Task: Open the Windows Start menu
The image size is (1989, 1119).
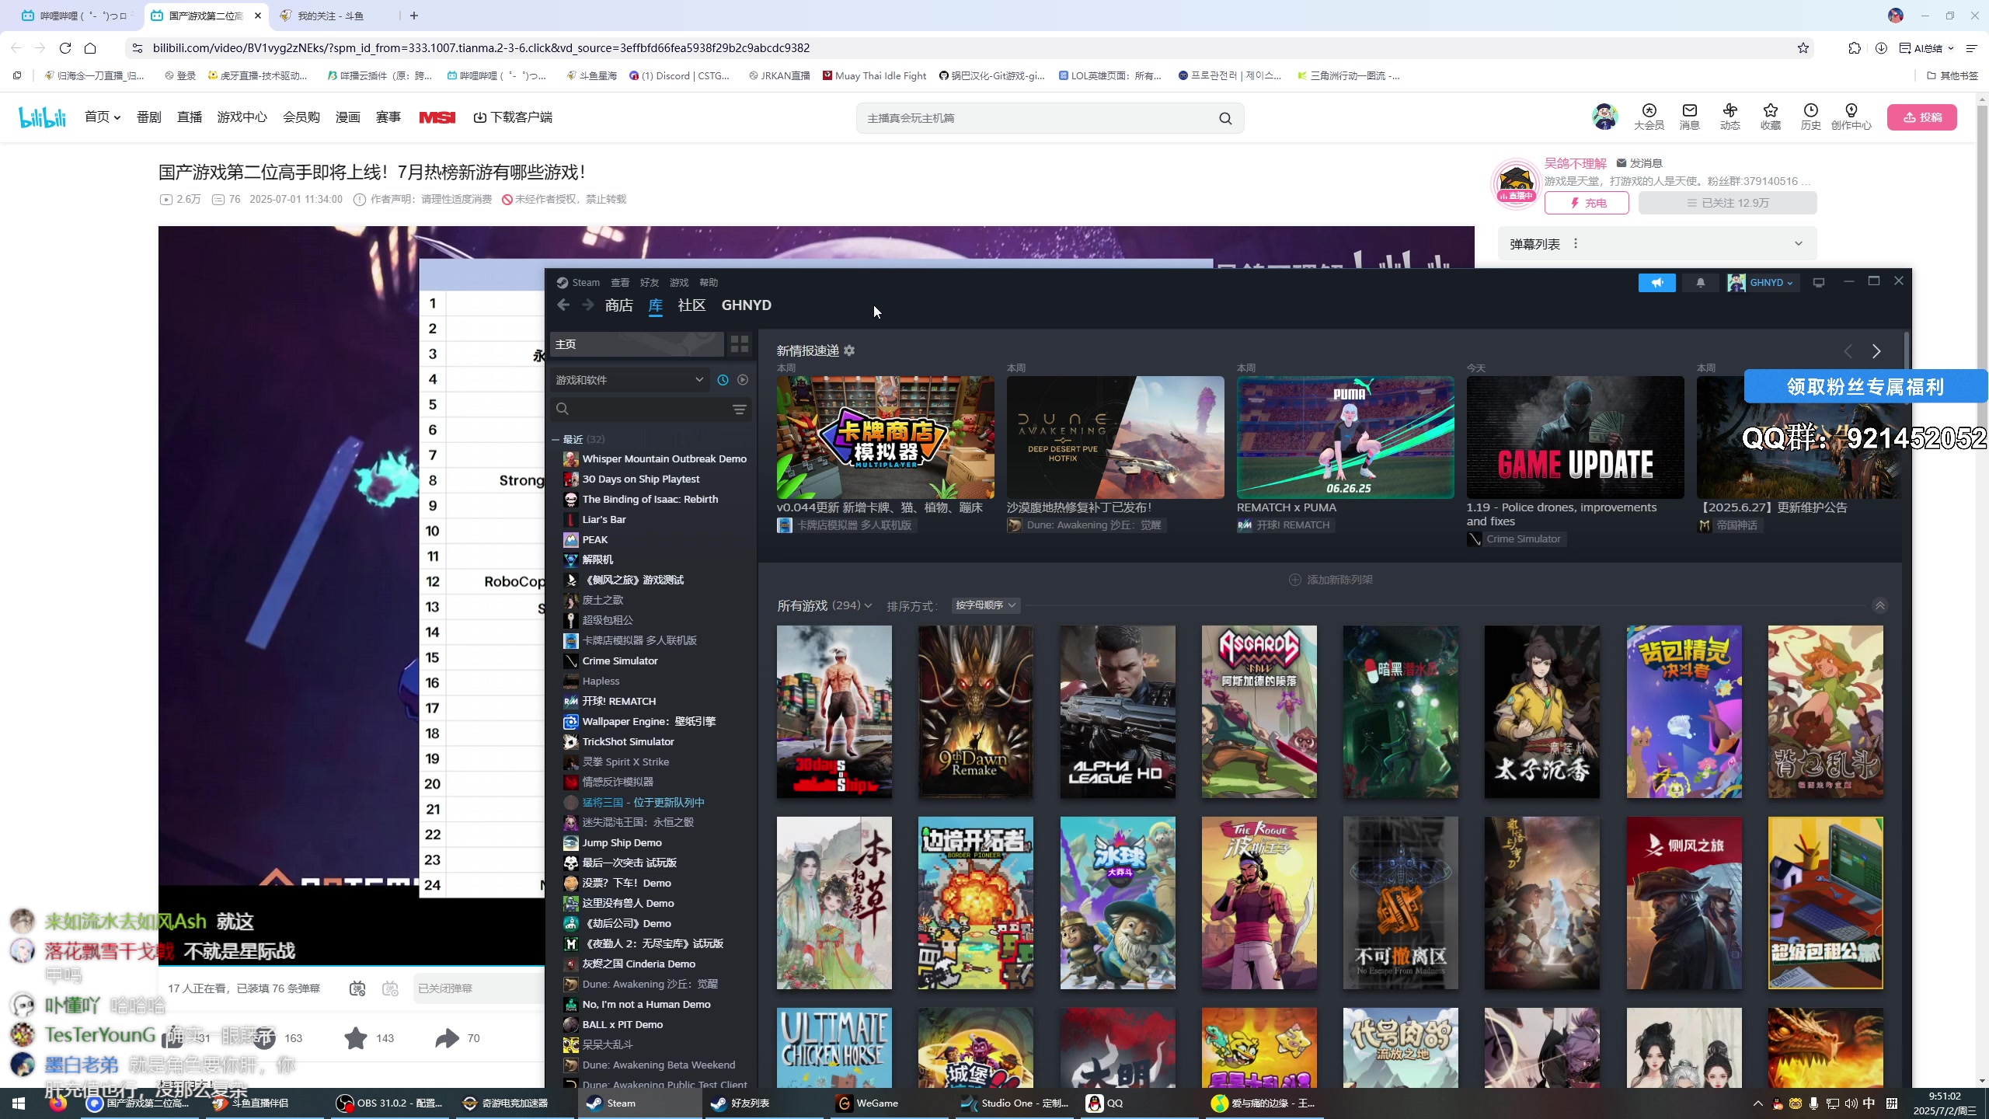Action: [x=19, y=1103]
